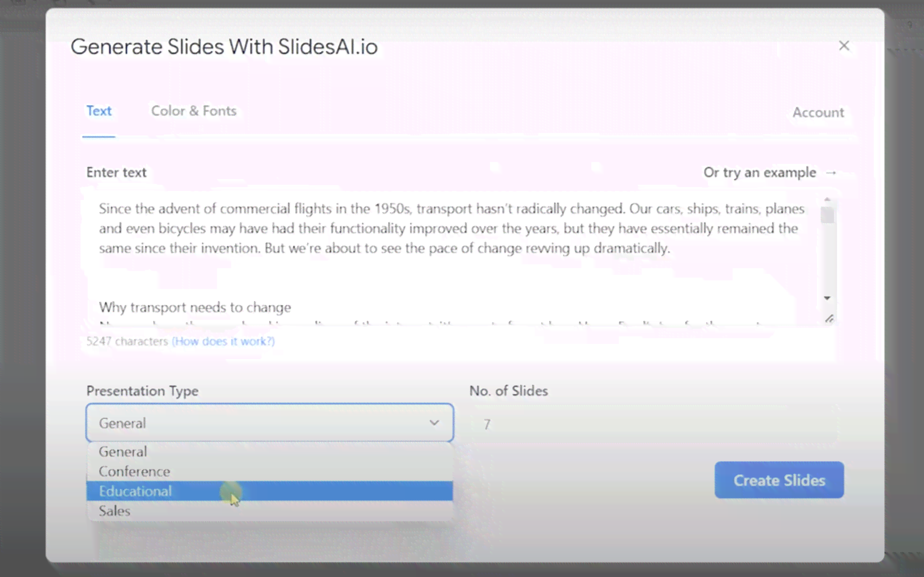This screenshot has height=577, width=924.
Task: Open the Color & Fonts tab
Action: [x=193, y=111]
